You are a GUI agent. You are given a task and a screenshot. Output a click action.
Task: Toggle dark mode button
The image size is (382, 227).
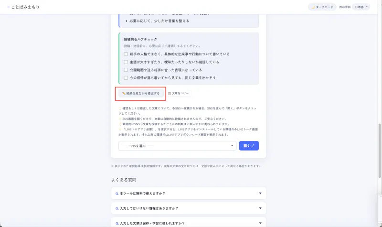[322, 7]
